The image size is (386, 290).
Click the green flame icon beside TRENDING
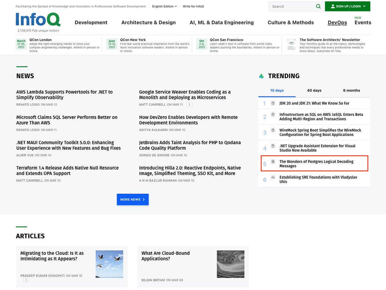tap(261, 76)
